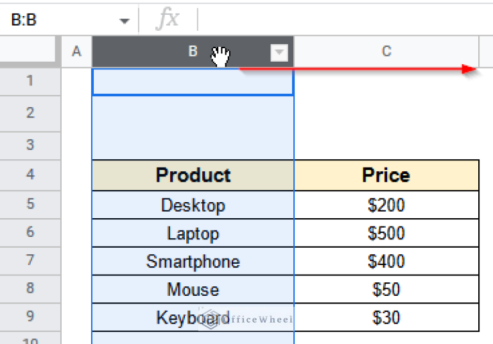The image size is (493, 344).
Task: Select the Laptop cell
Action: [x=193, y=234]
